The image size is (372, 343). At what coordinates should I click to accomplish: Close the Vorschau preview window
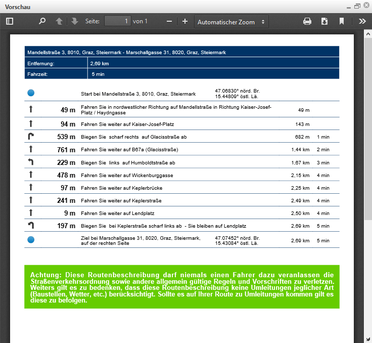[365, 6]
